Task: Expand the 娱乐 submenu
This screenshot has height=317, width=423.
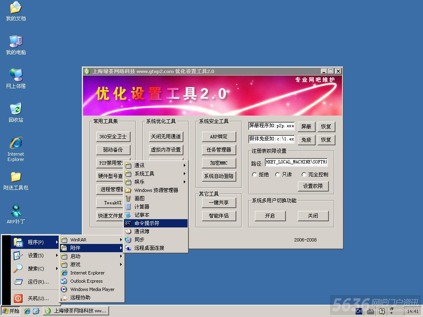Action: 156,182
